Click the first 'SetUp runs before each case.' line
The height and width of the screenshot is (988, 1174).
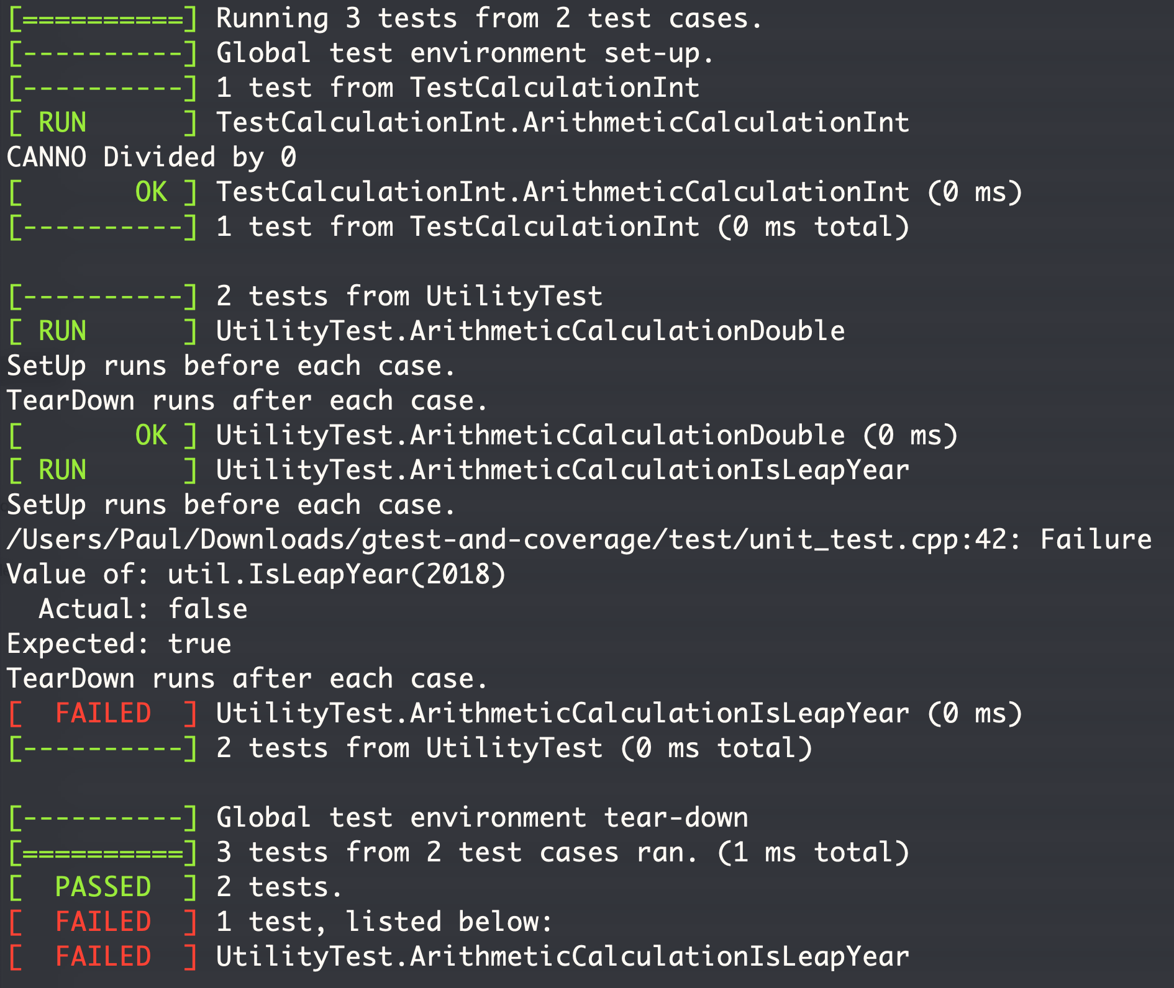click(231, 366)
